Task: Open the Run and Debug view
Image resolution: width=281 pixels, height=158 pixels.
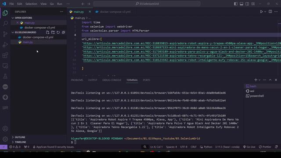Action: (5, 45)
